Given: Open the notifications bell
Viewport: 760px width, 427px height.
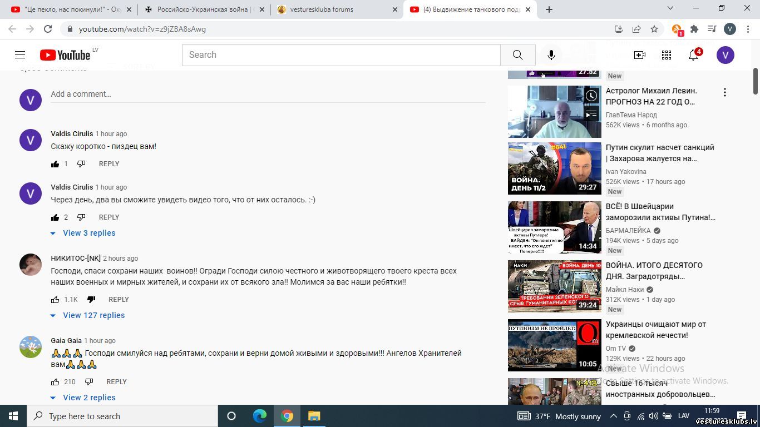Looking at the screenshot, I should click(693, 55).
